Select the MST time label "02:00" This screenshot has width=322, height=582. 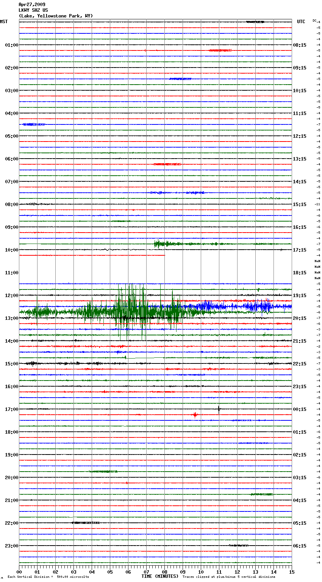click(12, 68)
